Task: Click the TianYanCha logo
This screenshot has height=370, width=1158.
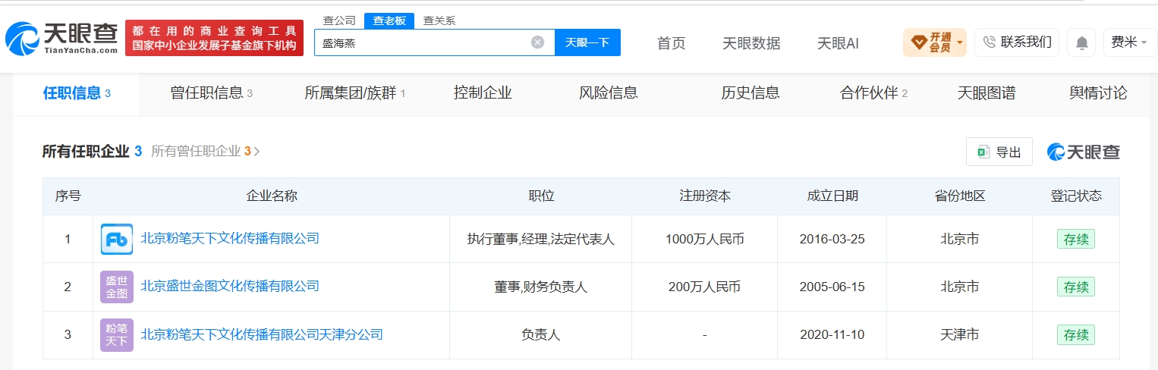Action: click(x=61, y=39)
